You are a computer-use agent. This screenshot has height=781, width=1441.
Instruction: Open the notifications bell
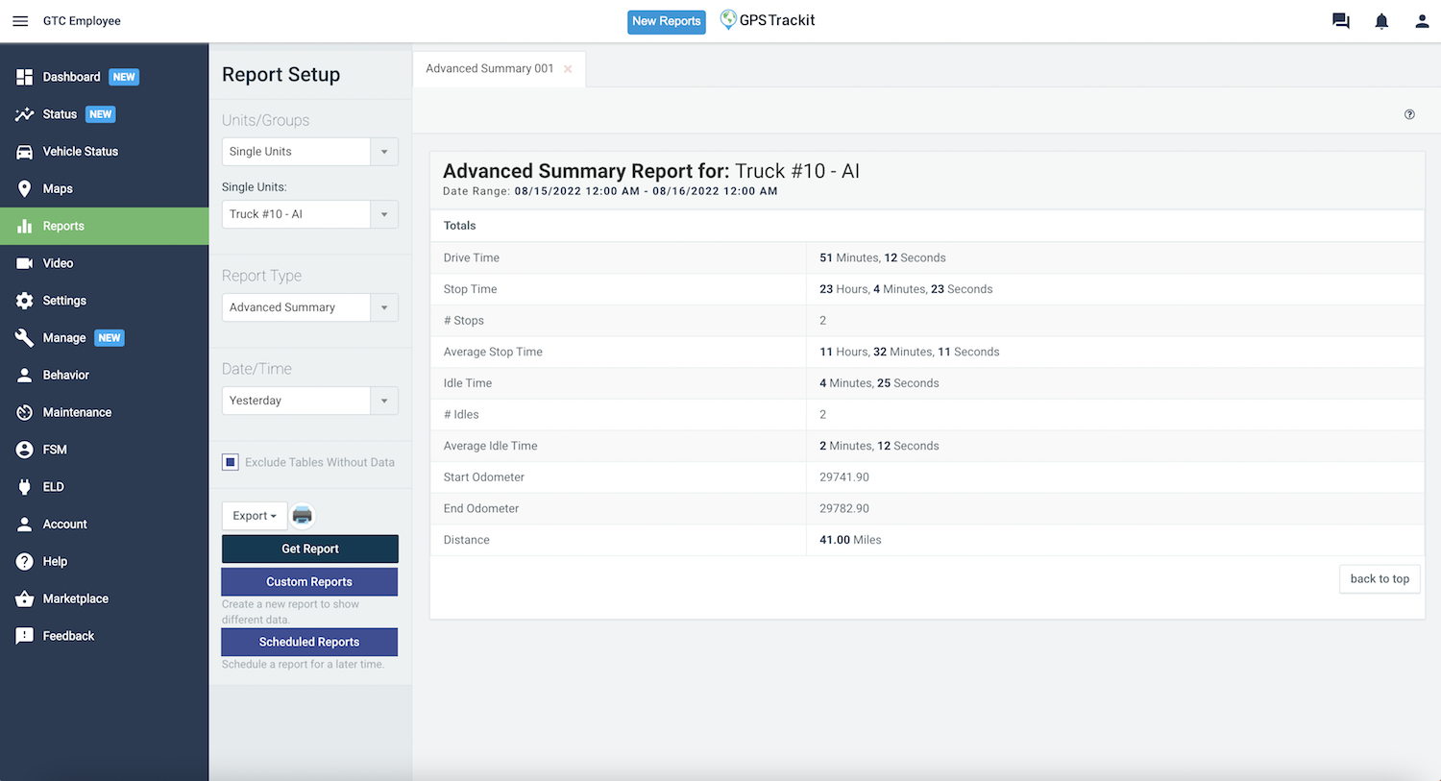[x=1381, y=21]
